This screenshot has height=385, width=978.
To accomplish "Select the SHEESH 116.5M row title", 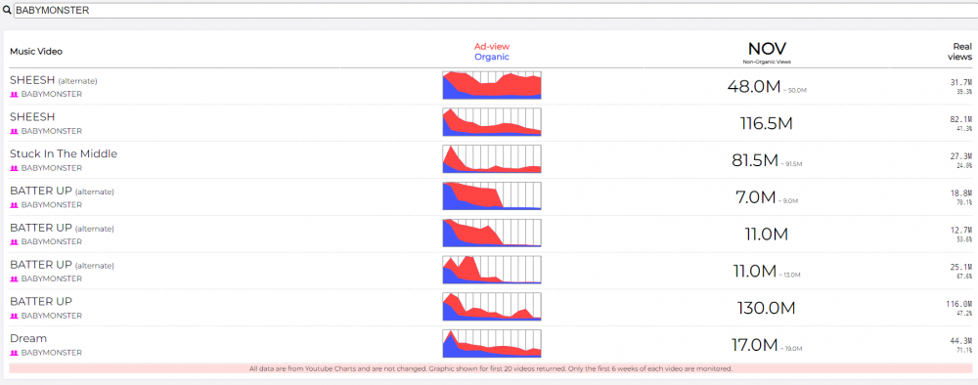I will click(32, 117).
